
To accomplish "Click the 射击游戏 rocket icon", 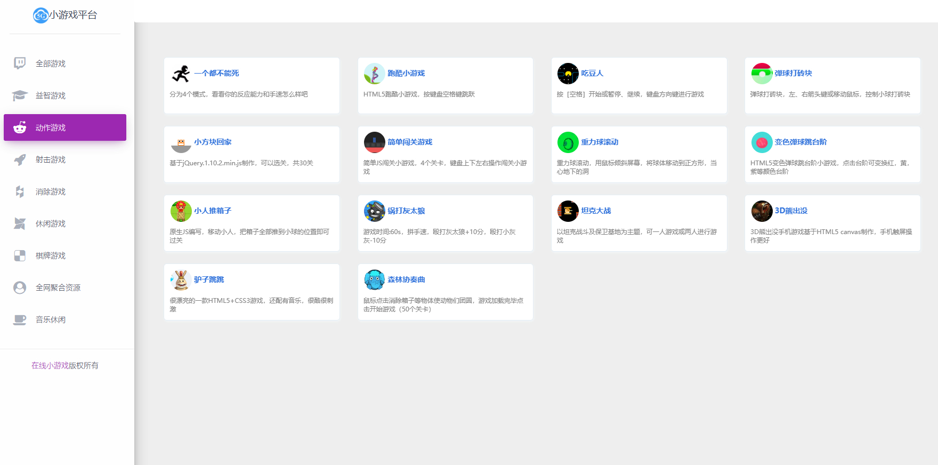I will click(x=20, y=159).
